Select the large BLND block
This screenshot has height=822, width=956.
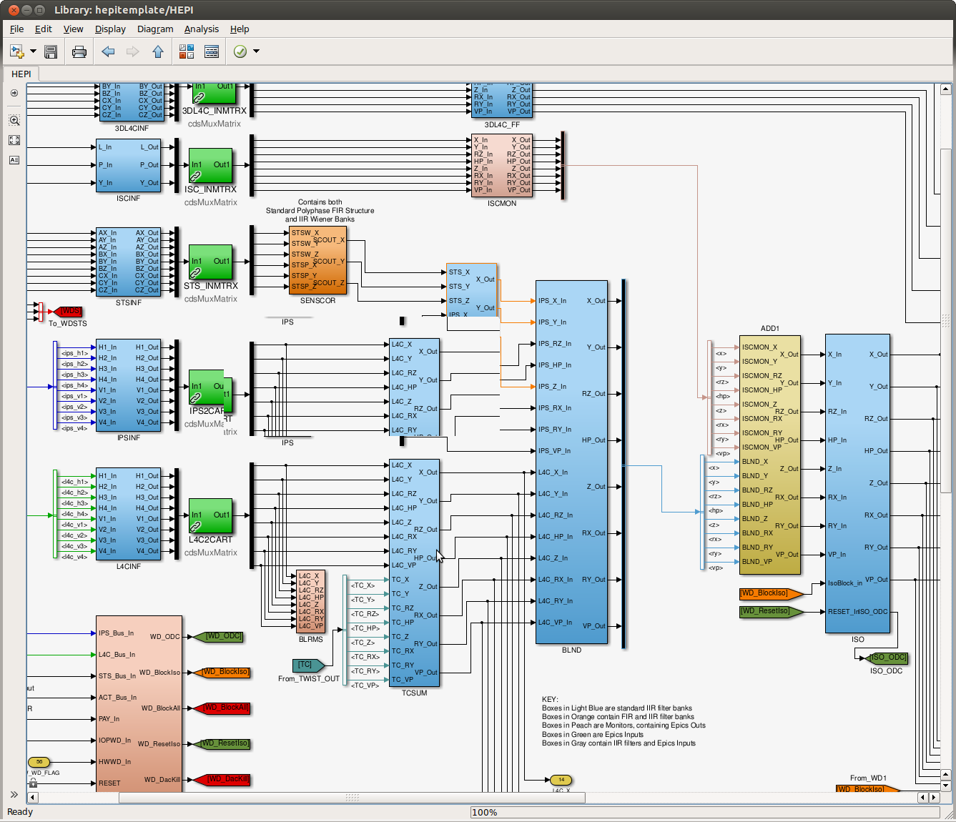(x=571, y=462)
